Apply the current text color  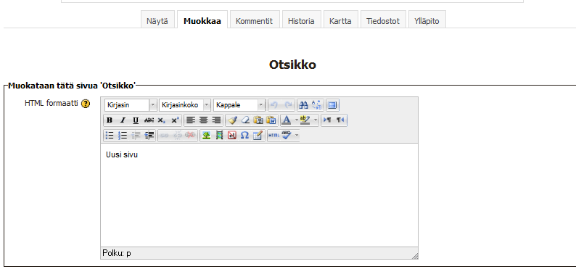287,120
